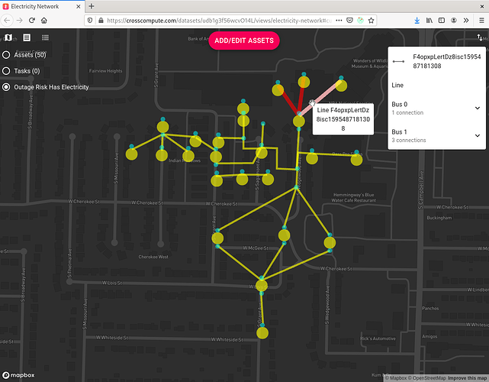This screenshot has width=489, height=382.
Task: Click the ADD/EDIT ASSETS button
Action: pyautogui.click(x=244, y=40)
